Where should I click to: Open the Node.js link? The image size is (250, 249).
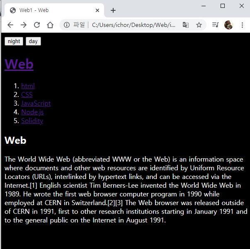(x=32, y=112)
